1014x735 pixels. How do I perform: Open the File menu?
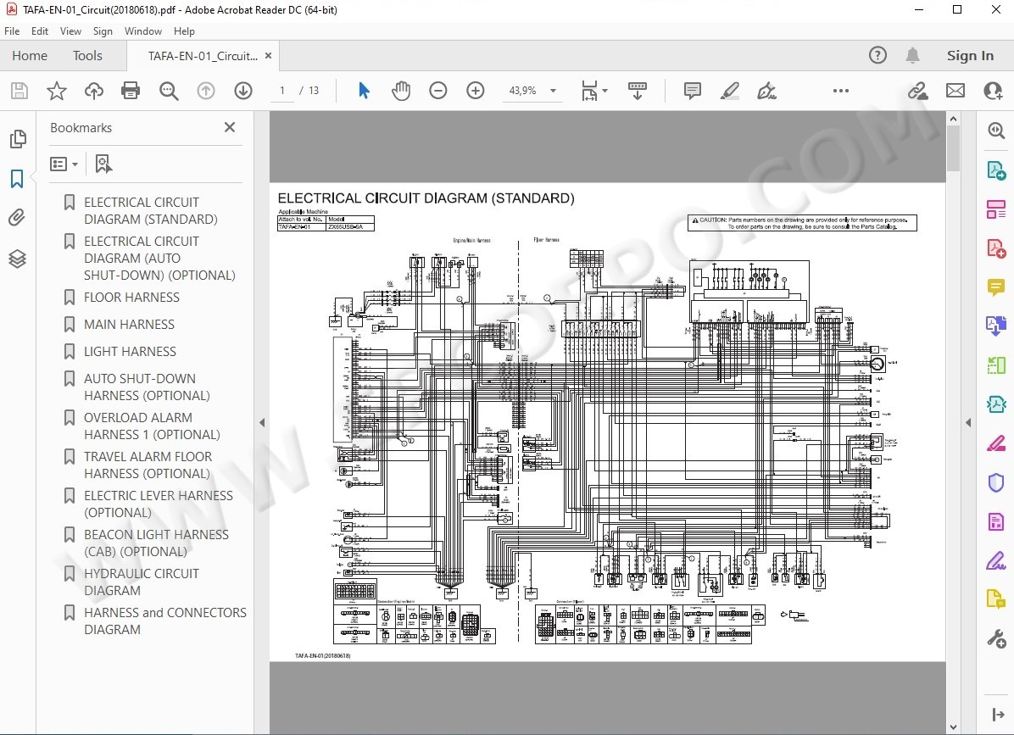(12, 31)
